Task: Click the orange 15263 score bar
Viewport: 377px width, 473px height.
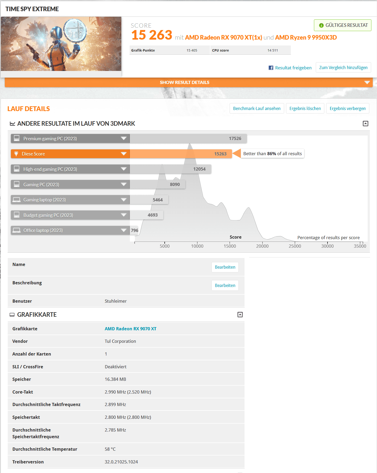Action: point(181,154)
